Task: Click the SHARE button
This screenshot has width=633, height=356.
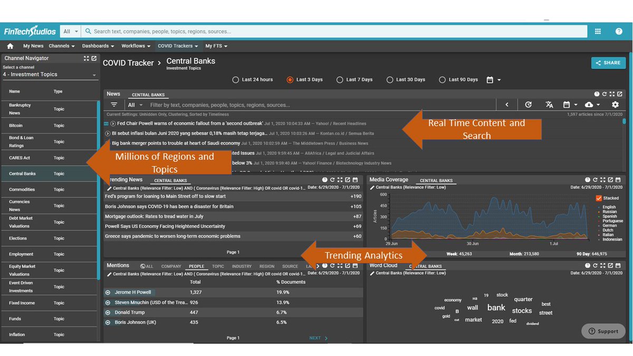Action: click(608, 63)
